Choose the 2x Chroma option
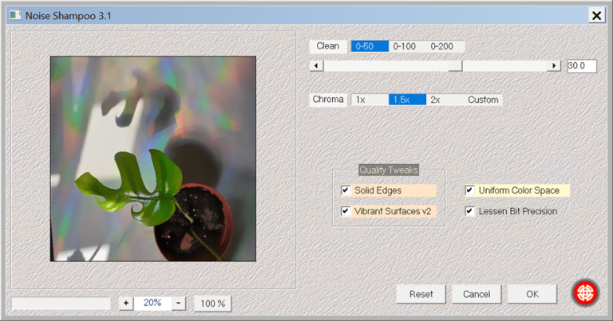Viewport: 613px width, 321px height. pos(435,100)
